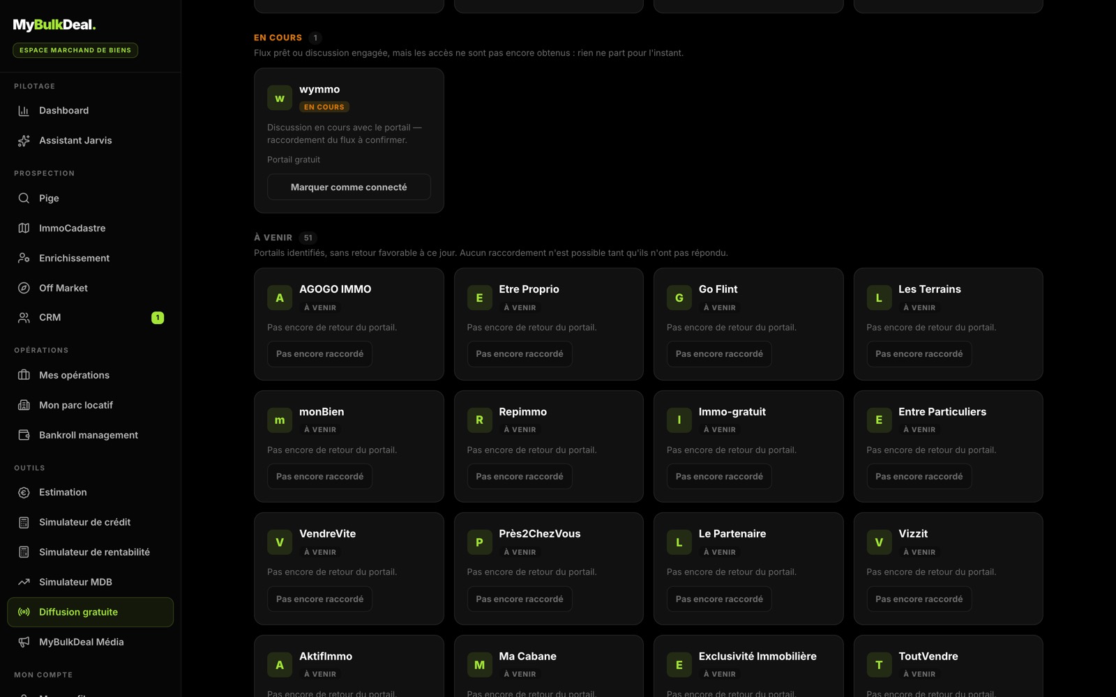Click the Repimmo letter avatar
The height and width of the screenshot is (697, 1116).
pyautogui.click(x=479, y=420)
